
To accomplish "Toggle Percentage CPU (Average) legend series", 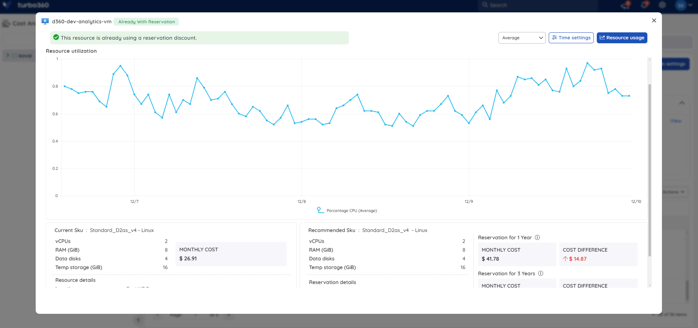I will click(x=347, y=211).
